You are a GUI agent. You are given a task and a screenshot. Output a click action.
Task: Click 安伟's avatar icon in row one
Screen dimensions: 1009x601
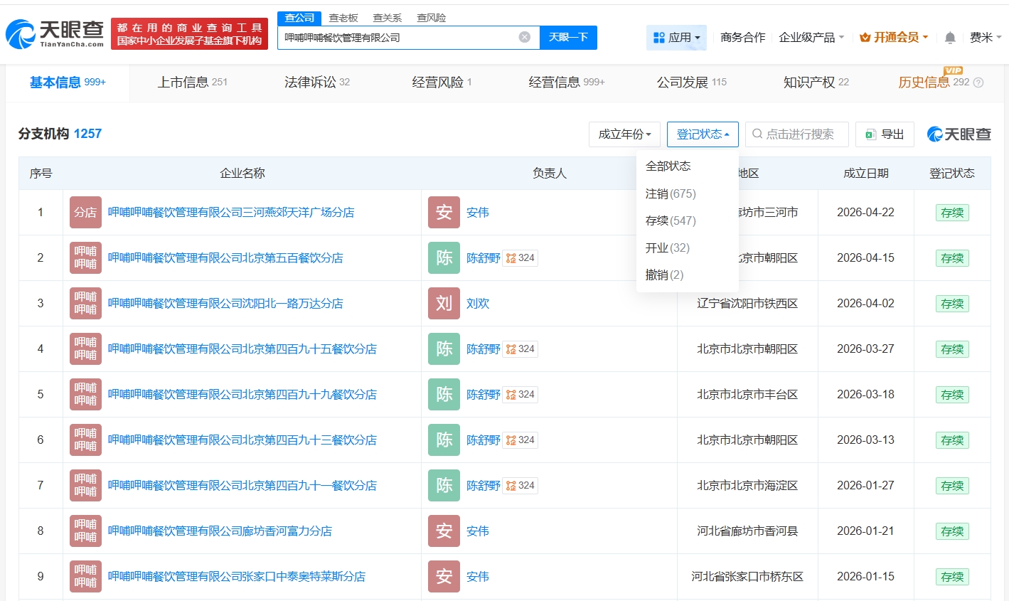click(443, 212)
